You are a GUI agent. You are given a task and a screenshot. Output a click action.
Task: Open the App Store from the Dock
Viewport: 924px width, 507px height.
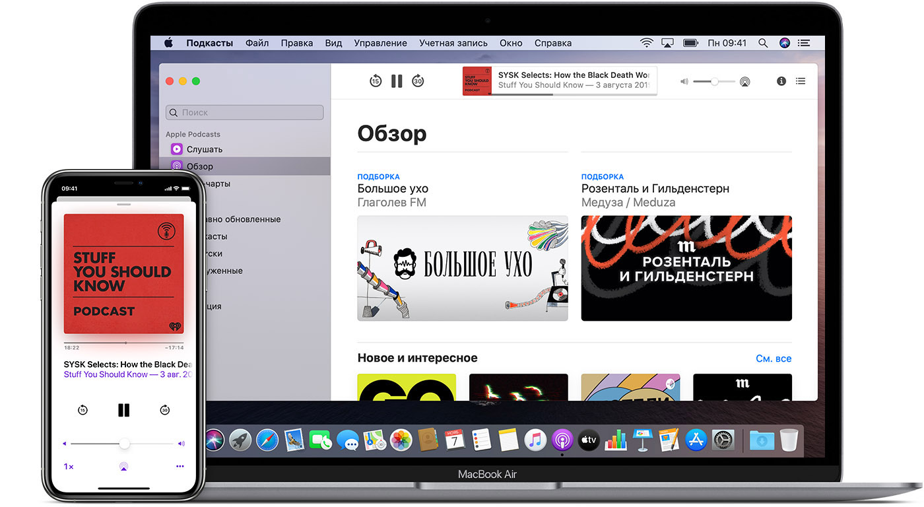point(696,439)
